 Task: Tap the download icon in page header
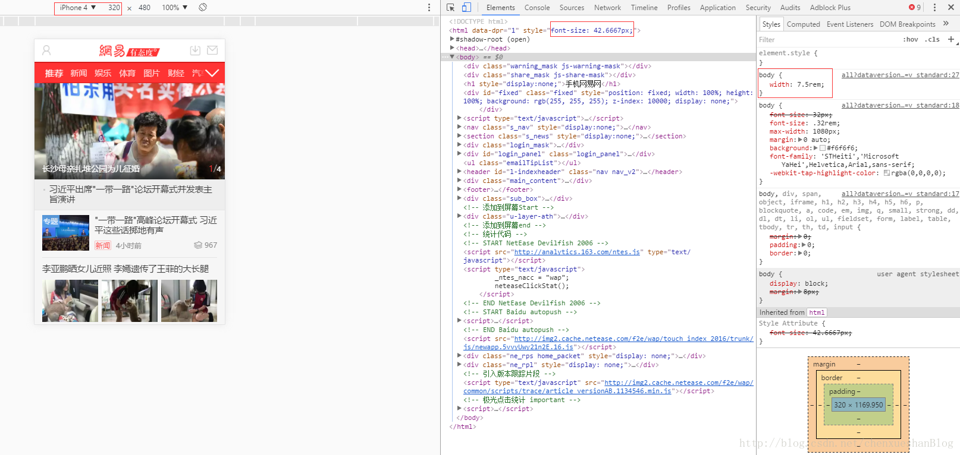(195, 50)
